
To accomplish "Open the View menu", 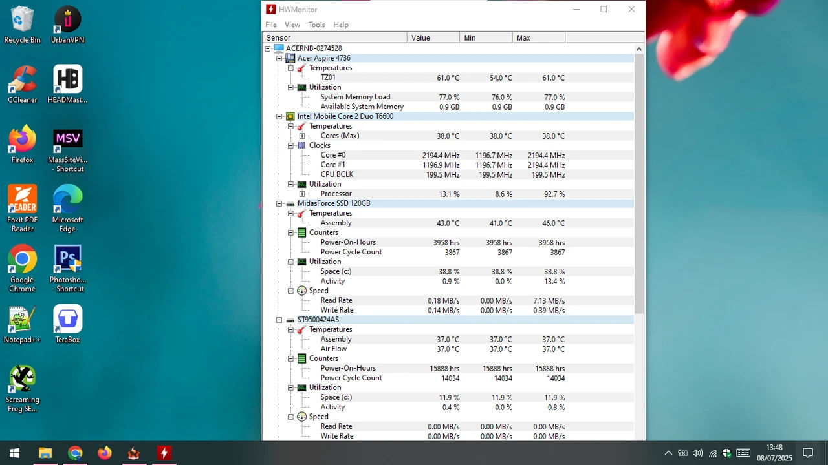I will click(292, 25).
